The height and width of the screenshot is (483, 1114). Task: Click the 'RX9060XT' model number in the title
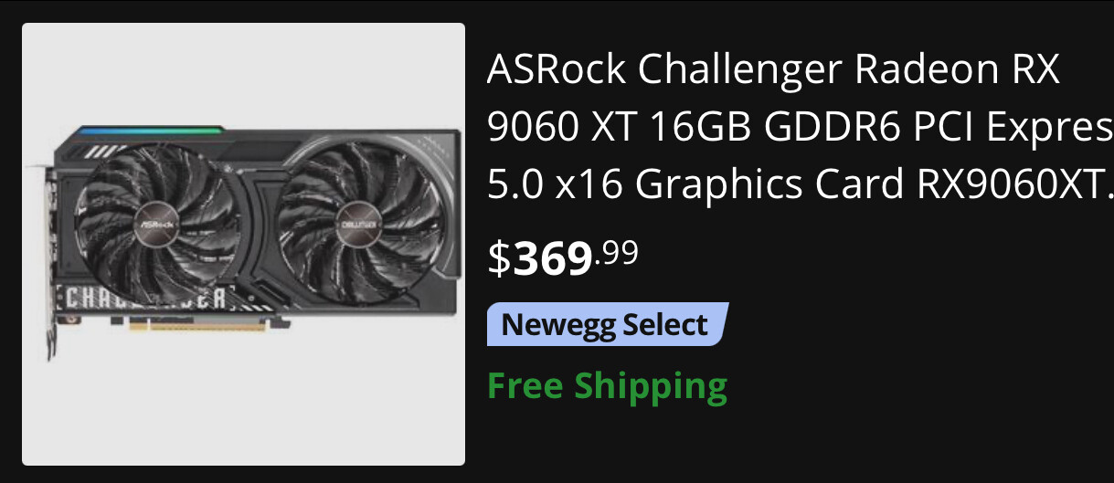pyautogui.click(x=1012, y=185)
